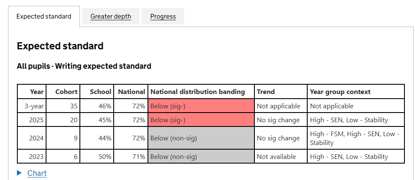Click the 2024 year cell
Screen dimensions: 415x180
36,138
